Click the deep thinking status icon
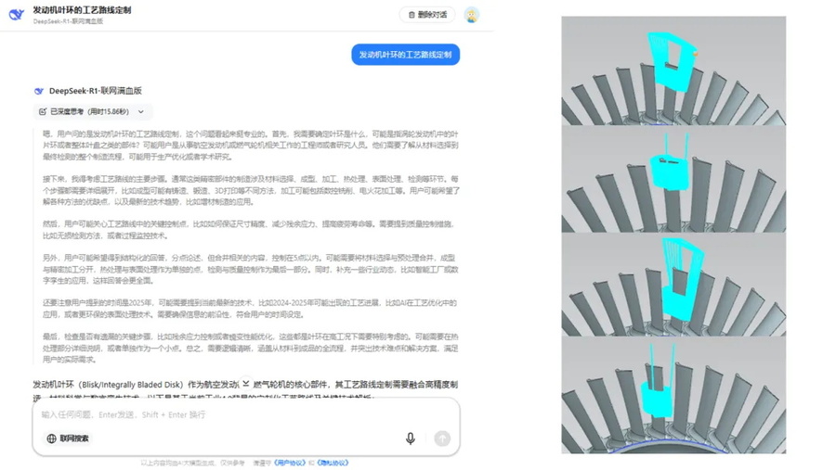The height and width of the screenshot is (470, 836). [43, 112]
